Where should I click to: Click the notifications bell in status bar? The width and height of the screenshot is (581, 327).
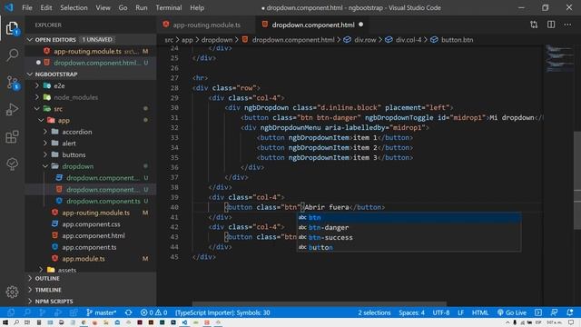(570, 312)
